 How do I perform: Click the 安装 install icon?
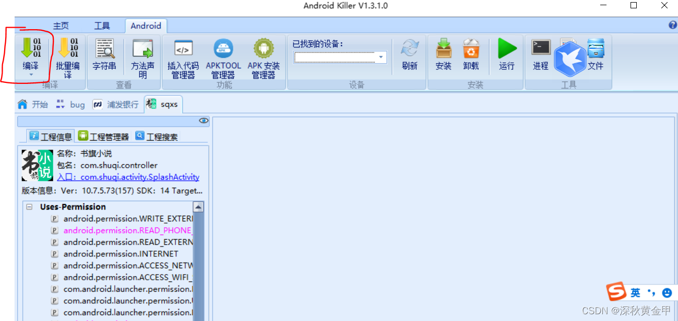click(x=444, y=48)
